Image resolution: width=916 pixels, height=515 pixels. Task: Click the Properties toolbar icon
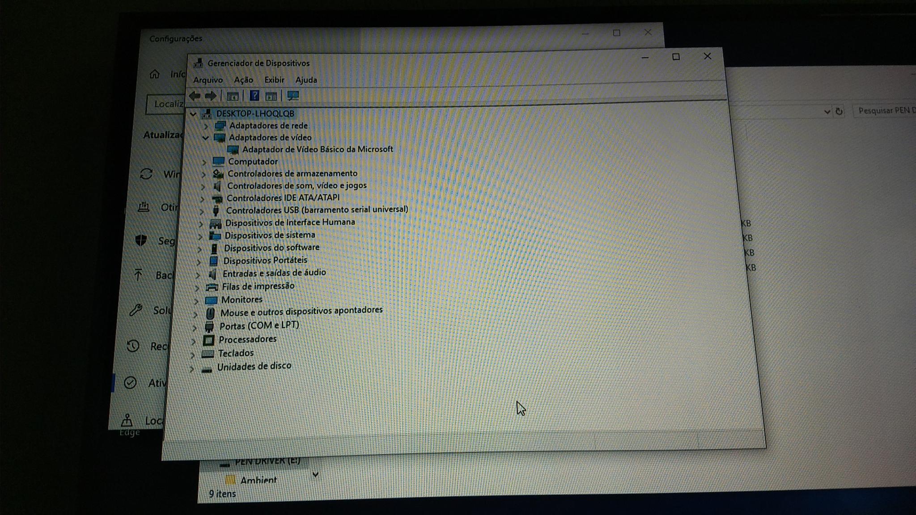[233, 96]
